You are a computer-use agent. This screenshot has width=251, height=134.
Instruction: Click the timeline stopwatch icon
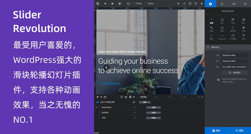pos(130,97)
